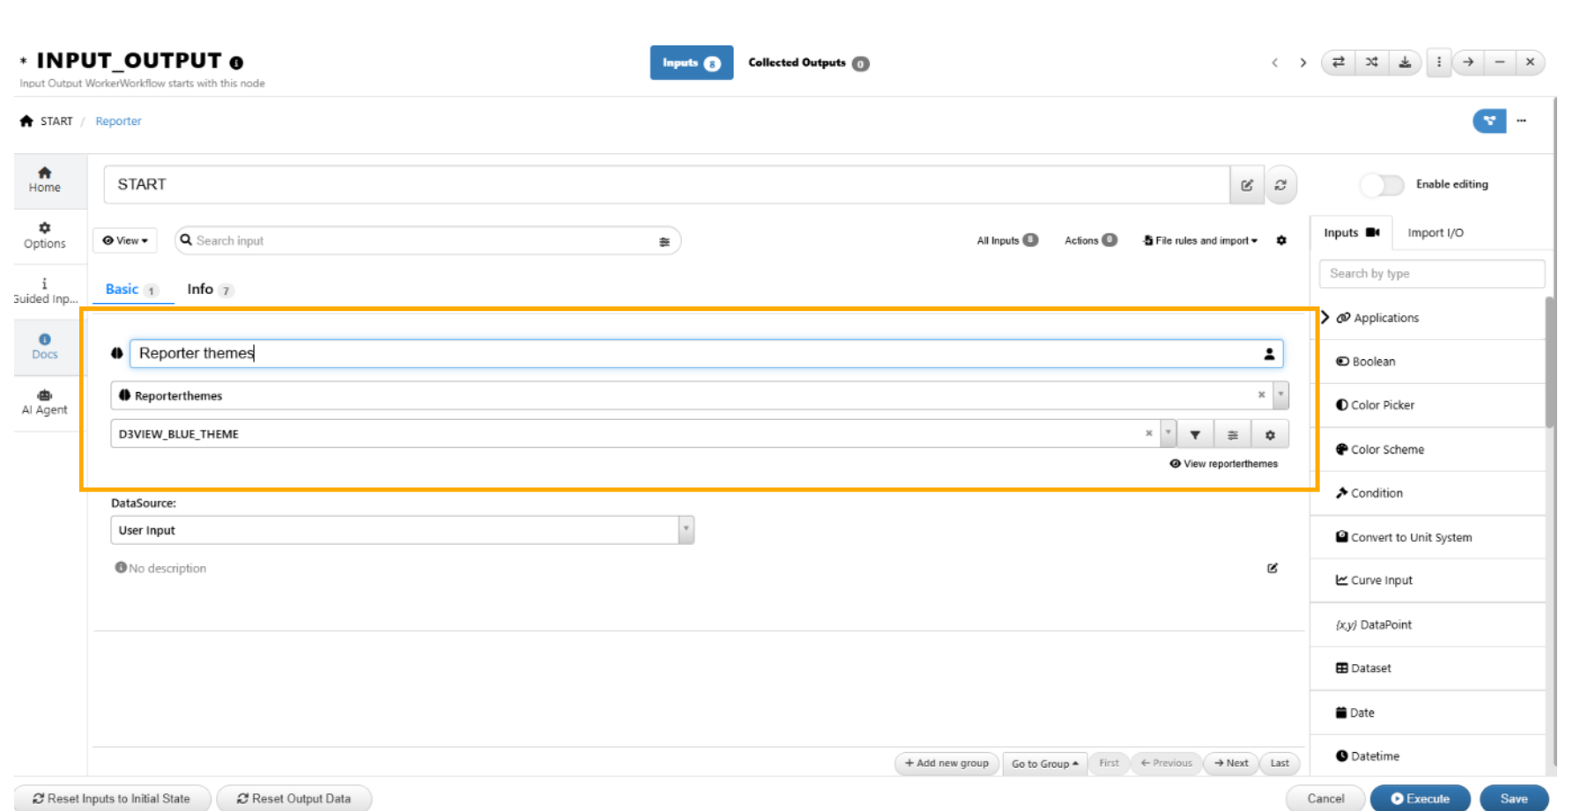
Task: Click the Search by type field
Action: click(x=1431, y=274)
